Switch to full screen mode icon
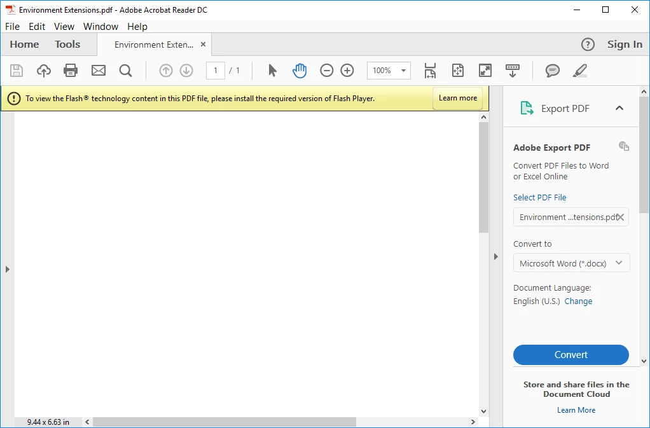The height and width of the screenshot is (428, 650). (x=485, y=71)
